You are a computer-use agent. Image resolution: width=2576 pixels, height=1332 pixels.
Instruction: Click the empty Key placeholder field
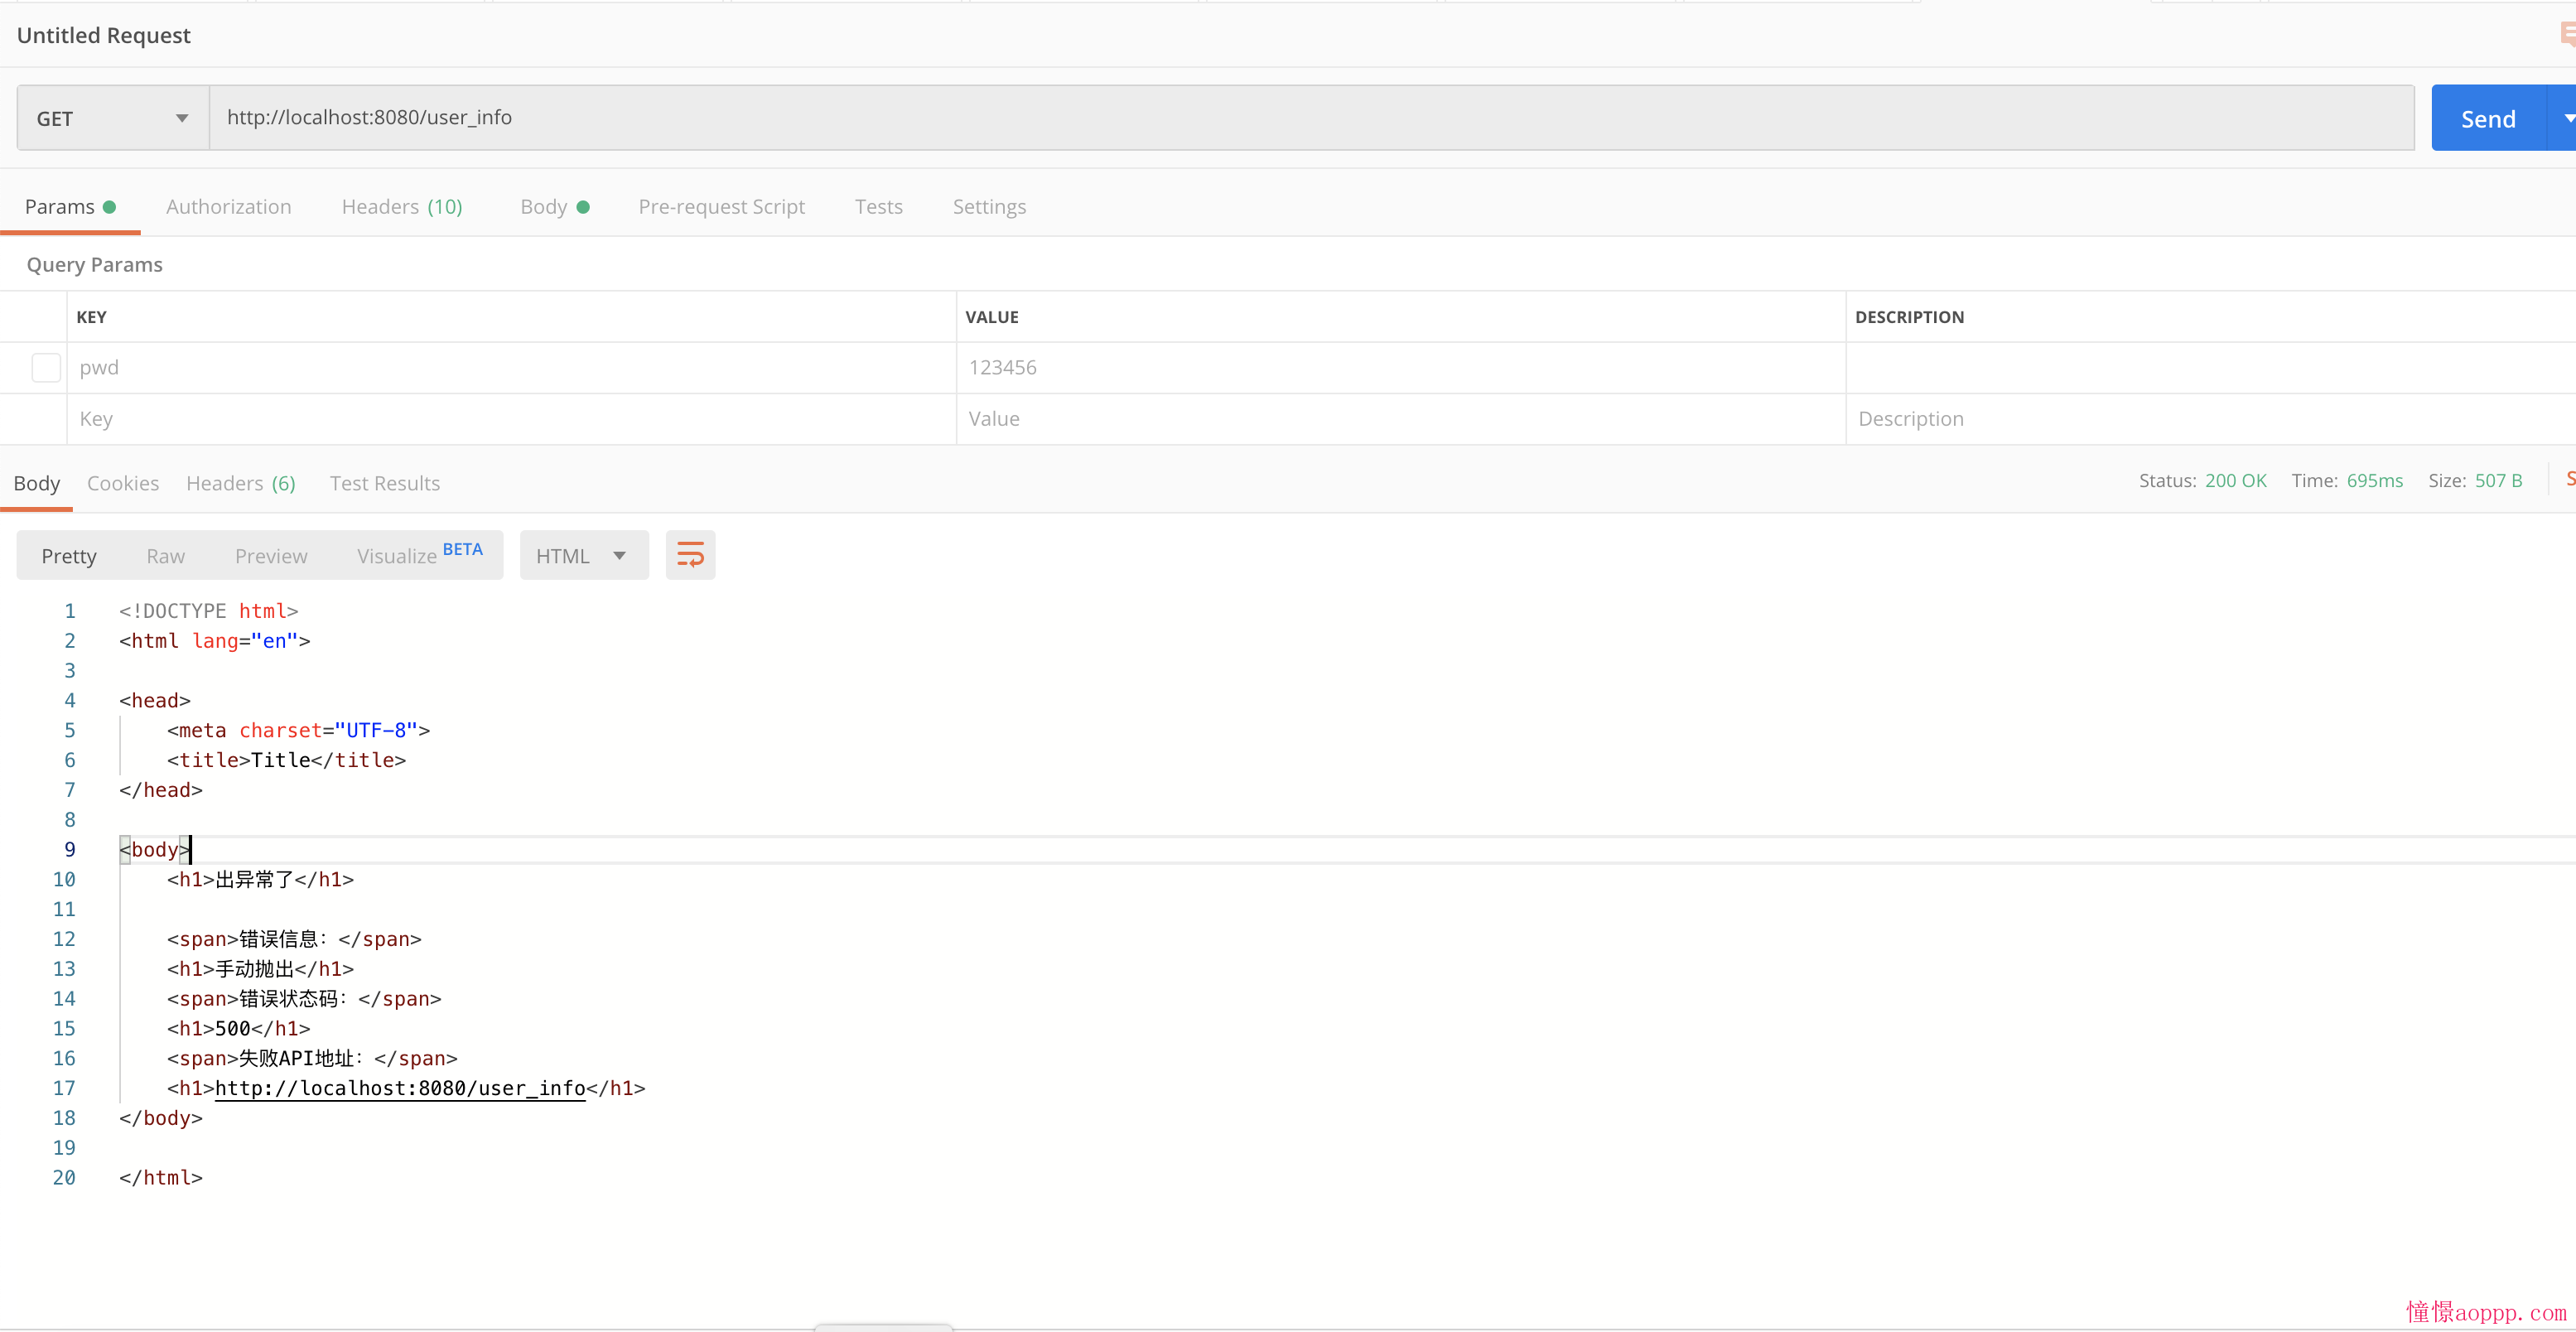[x=511, y=419]
